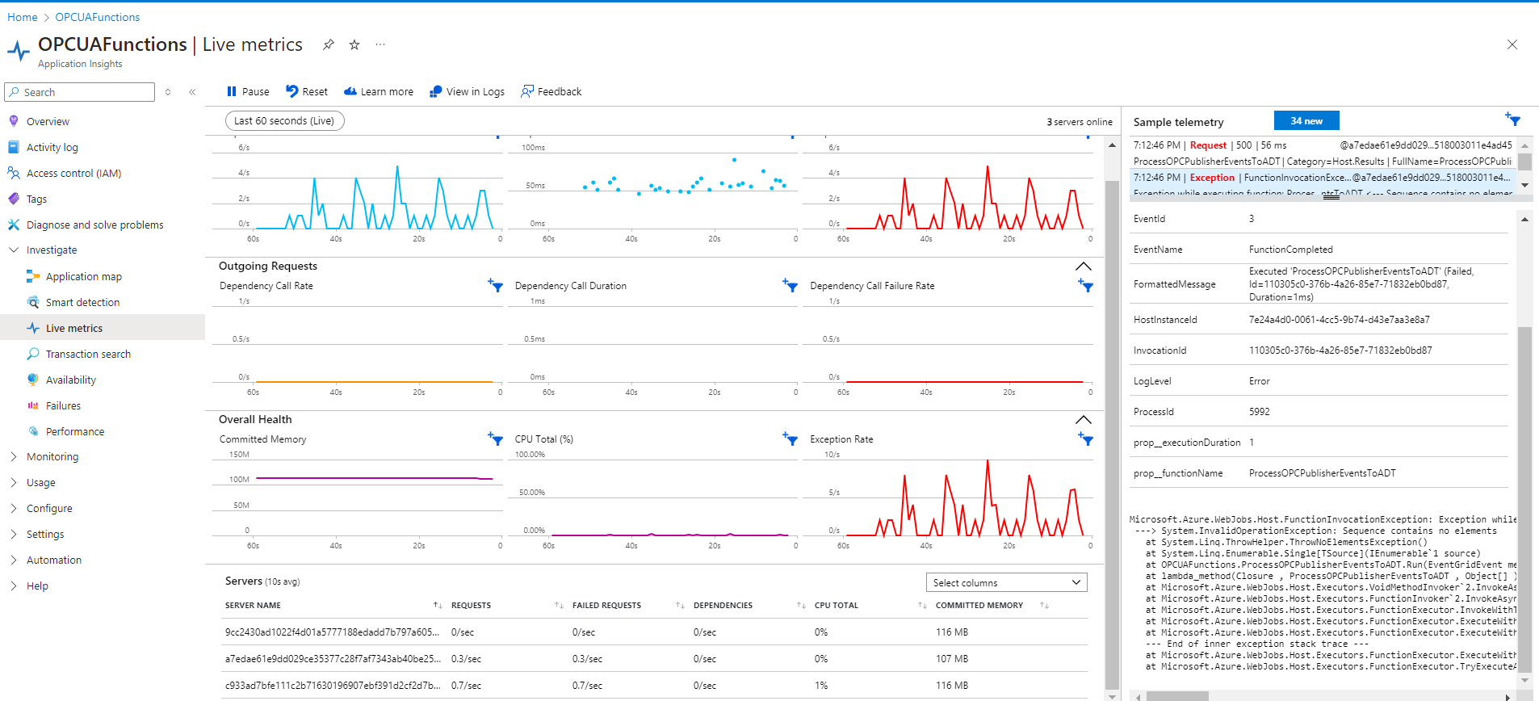Image resolution: width=1539 pixels, height=701 pixels.
Task: Reset the live metrics view
Action: click(x=307, y=91)
